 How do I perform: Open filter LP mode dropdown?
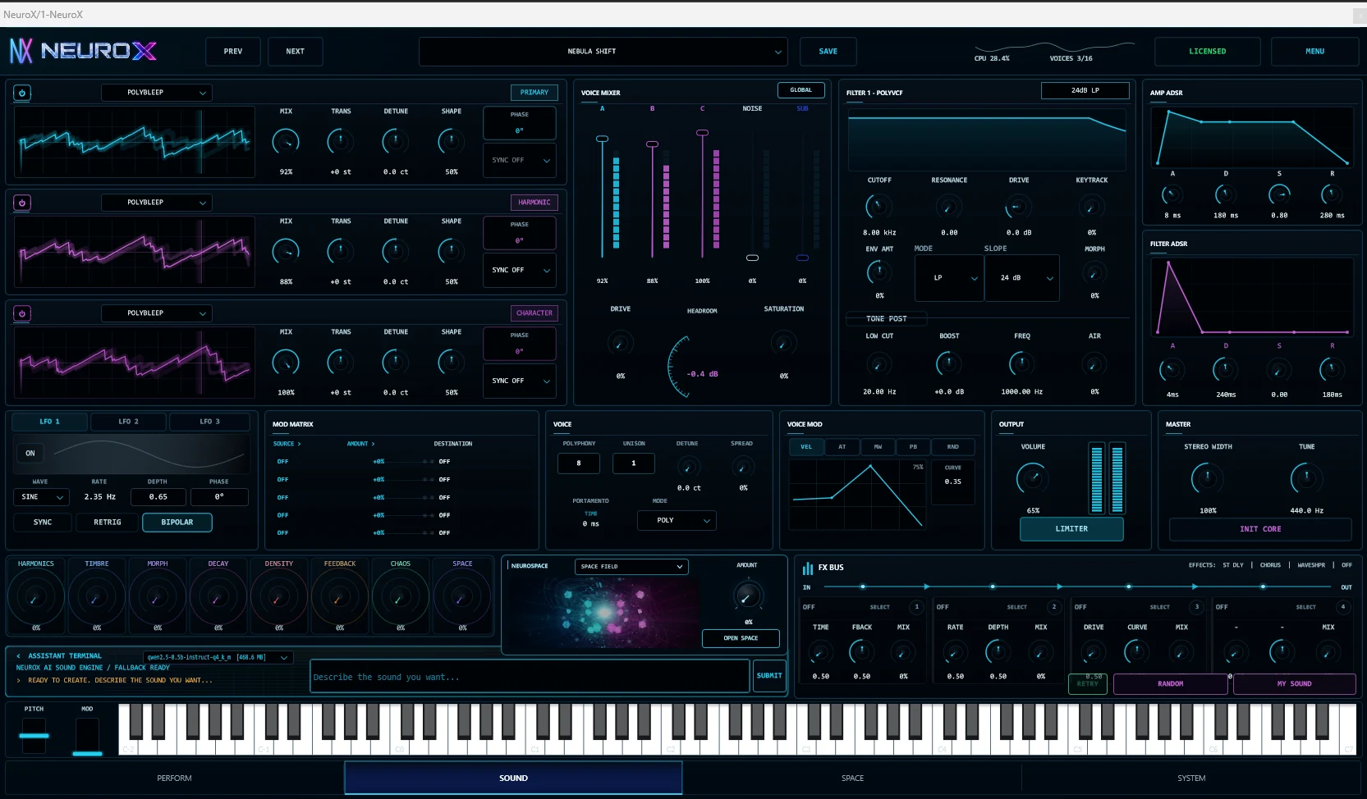[x=949, y=278]
